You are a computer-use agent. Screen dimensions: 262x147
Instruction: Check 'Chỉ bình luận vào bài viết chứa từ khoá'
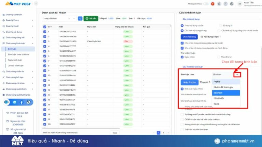(x=182, y=119)
